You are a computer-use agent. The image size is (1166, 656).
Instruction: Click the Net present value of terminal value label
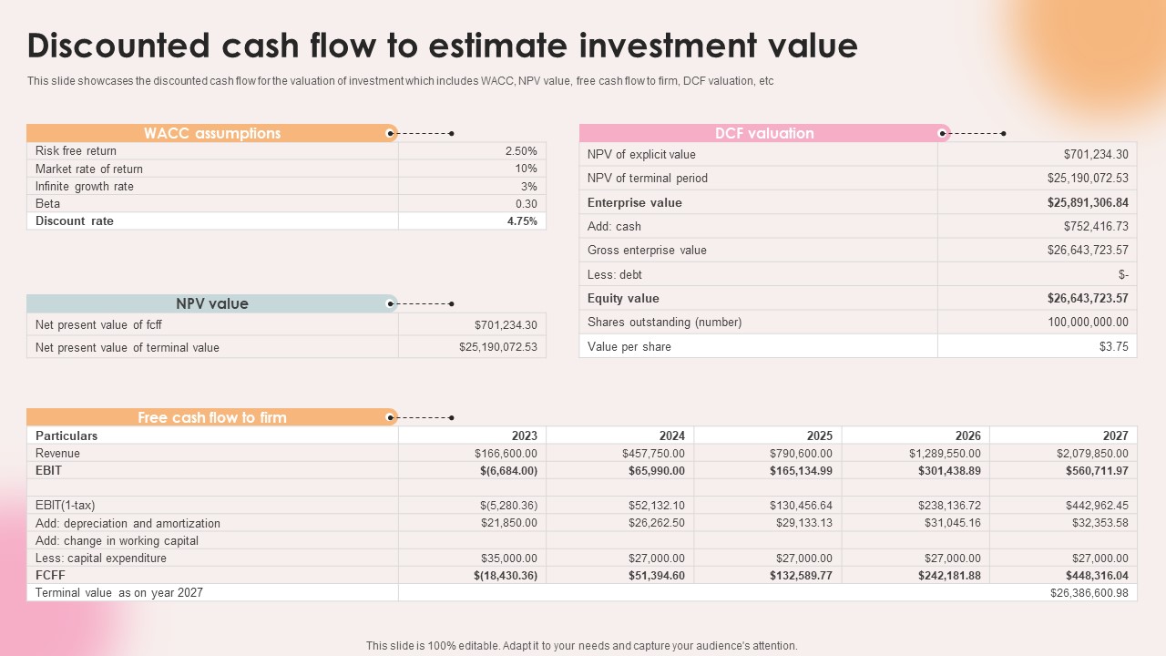128,347
